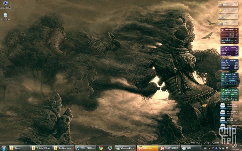Click the GPU Mem usage bar
Screen dimensions: 242x151
tap(234, 98)
